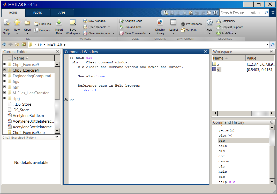Navigate back in folder history
The height and width of the screenshot is (194, 277).
4,45
